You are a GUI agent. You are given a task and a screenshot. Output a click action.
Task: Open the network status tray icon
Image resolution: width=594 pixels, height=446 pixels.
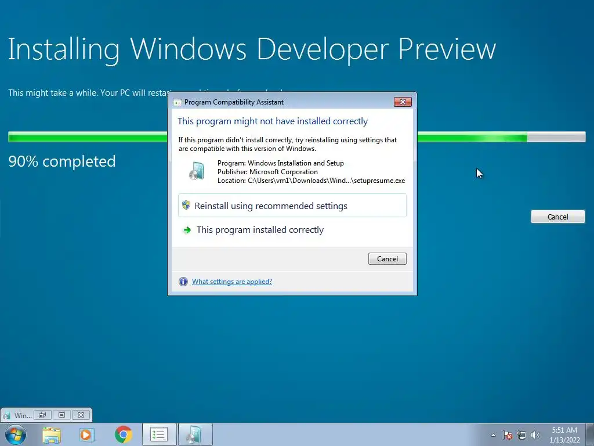(521, 435)
